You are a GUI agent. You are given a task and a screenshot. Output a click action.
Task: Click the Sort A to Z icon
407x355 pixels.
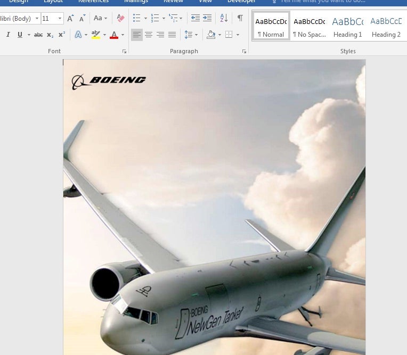click(x=224, y=18)
